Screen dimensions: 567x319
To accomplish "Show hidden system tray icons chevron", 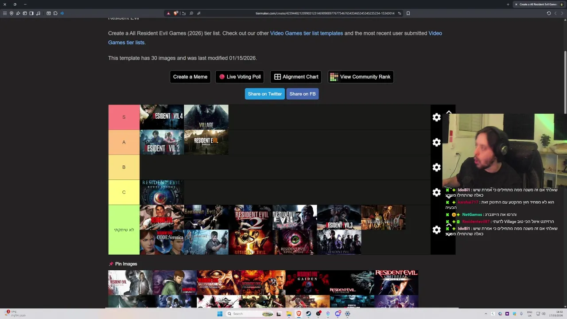I will [x=486, y=314].
